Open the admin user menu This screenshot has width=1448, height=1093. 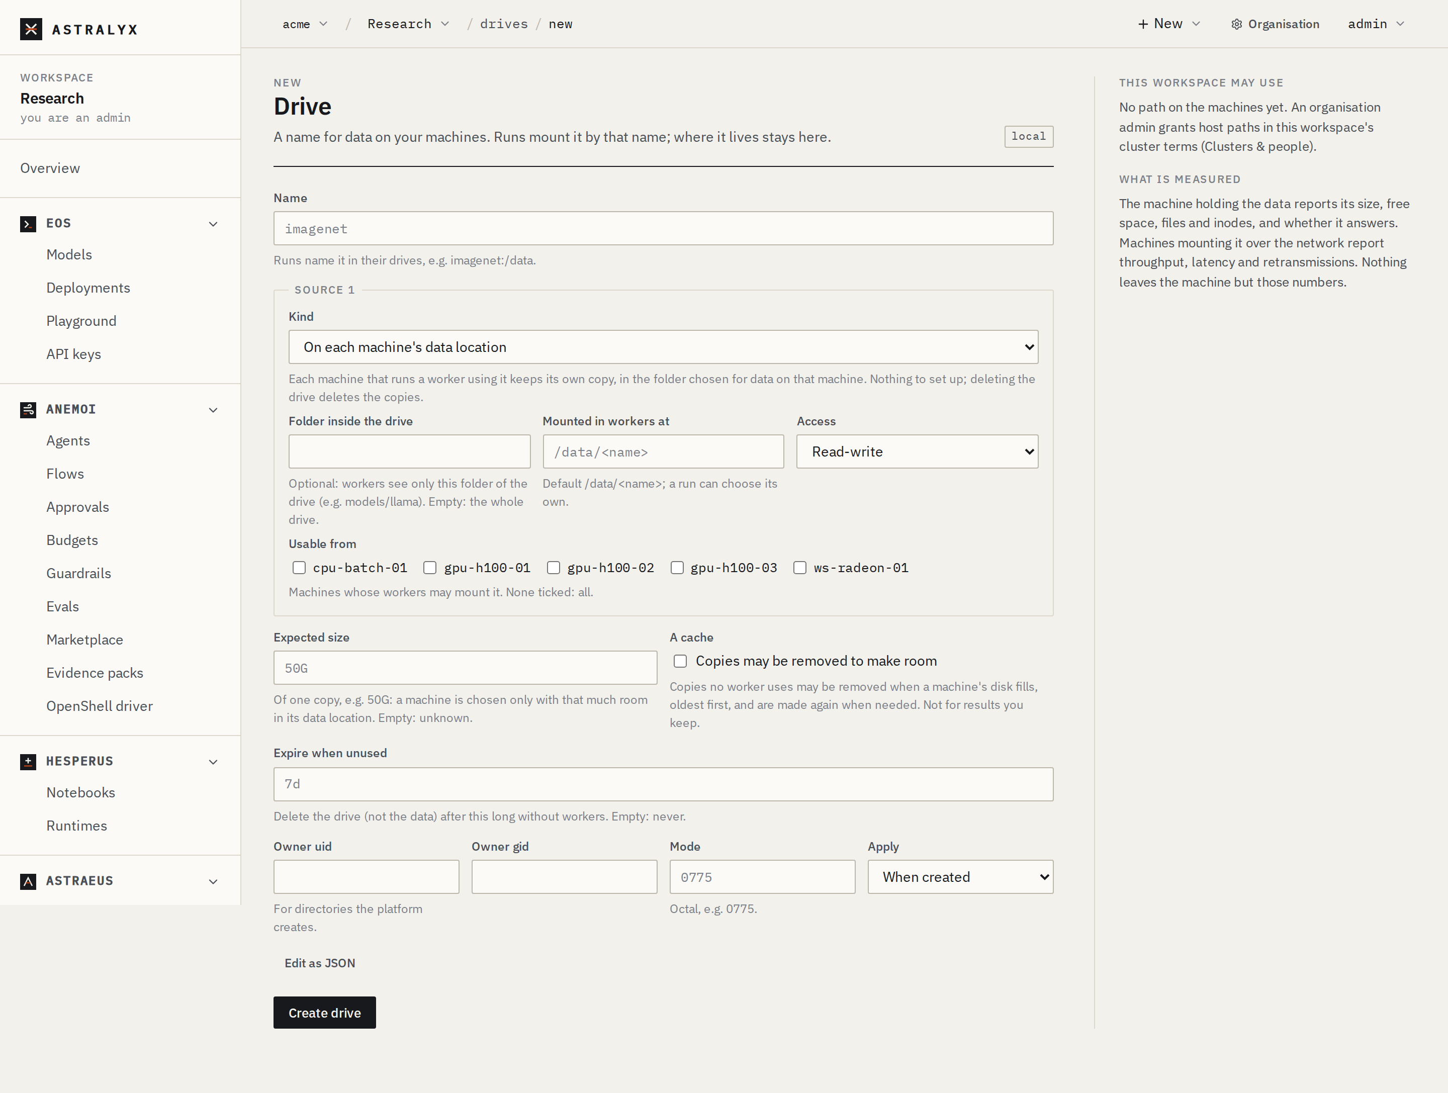(1376, 24)
